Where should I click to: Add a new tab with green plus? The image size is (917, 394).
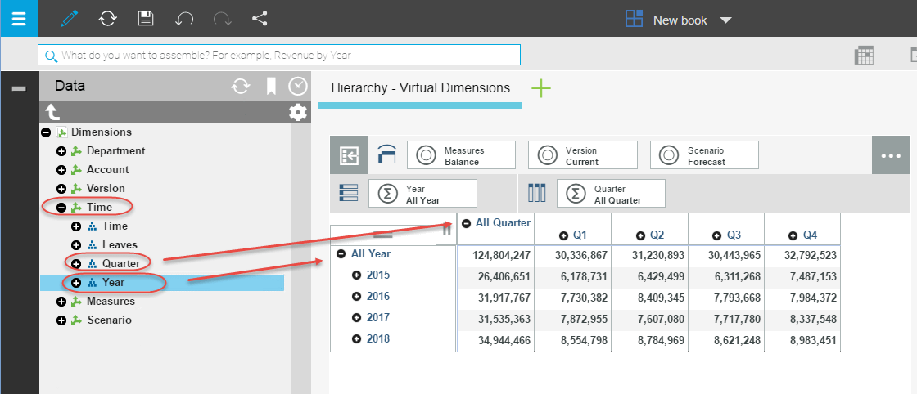pos(541,88)
